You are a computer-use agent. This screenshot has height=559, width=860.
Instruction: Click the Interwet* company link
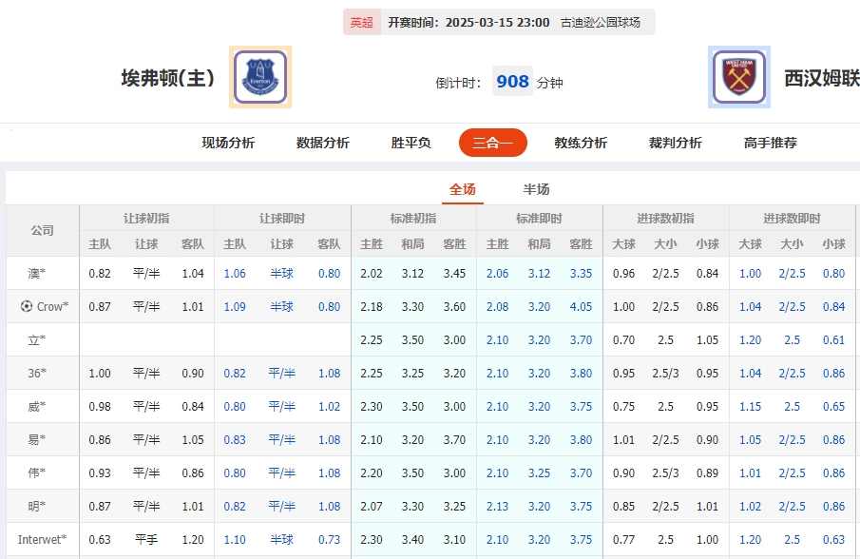tap(42, 539)
